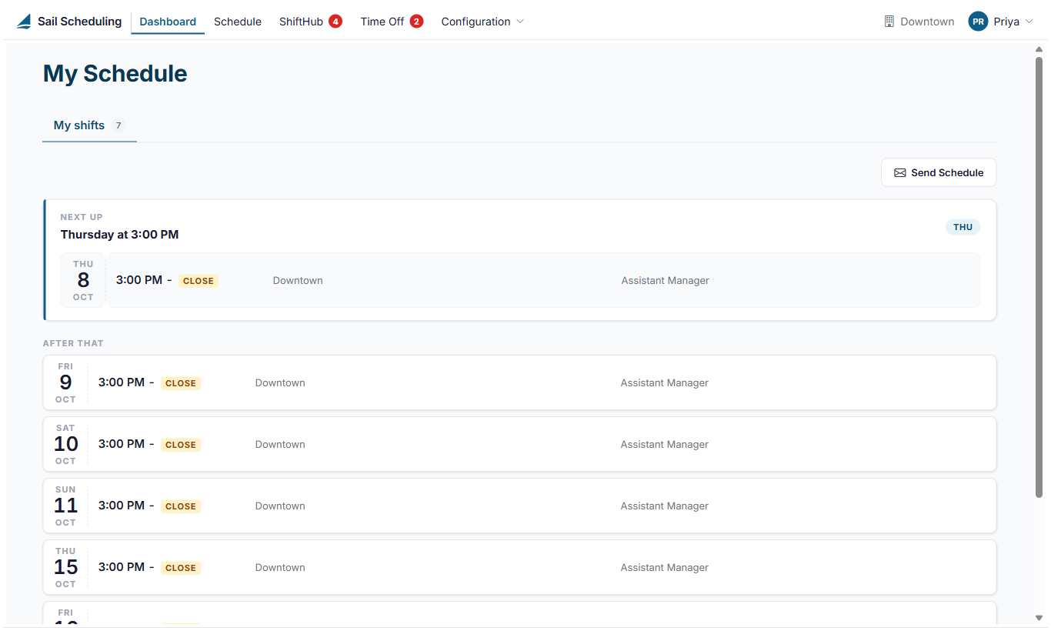This screenshot has width=1051, height=631.
Task: Open the Dashboard tab
Action: pos(168,22)
